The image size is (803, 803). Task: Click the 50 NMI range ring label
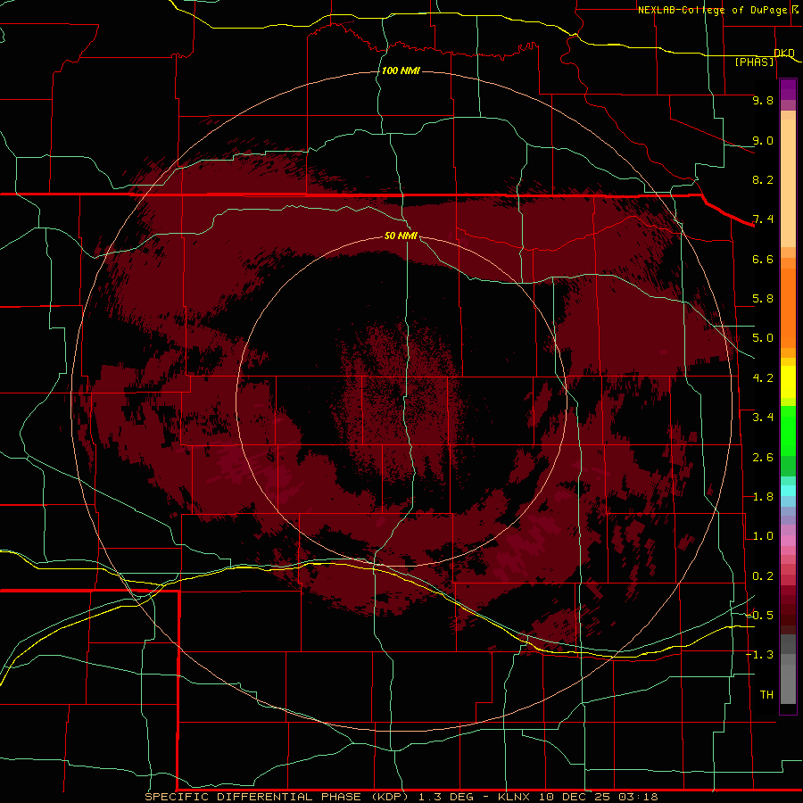pyautogui.click(x=401, y=236)
